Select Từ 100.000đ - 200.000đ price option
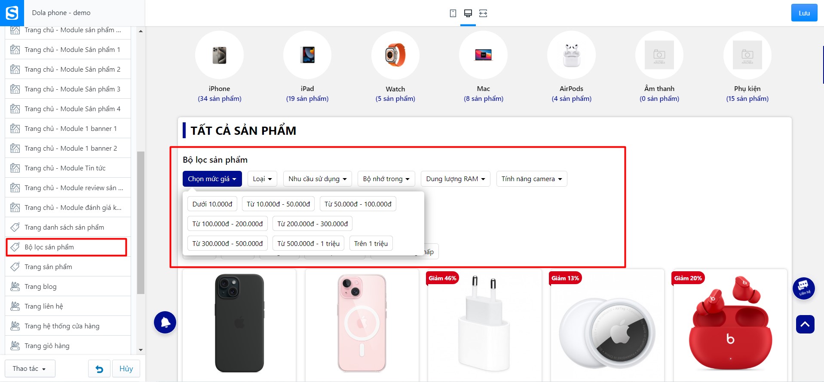This screenshot has height=382, width=824. [227, 224]
